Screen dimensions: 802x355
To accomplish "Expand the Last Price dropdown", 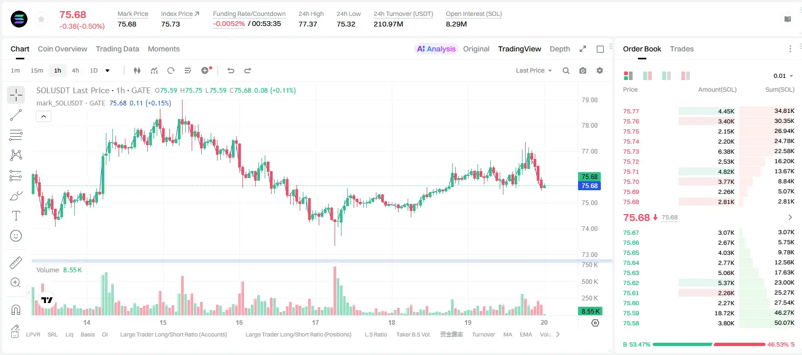I will [x=534, y=70].
